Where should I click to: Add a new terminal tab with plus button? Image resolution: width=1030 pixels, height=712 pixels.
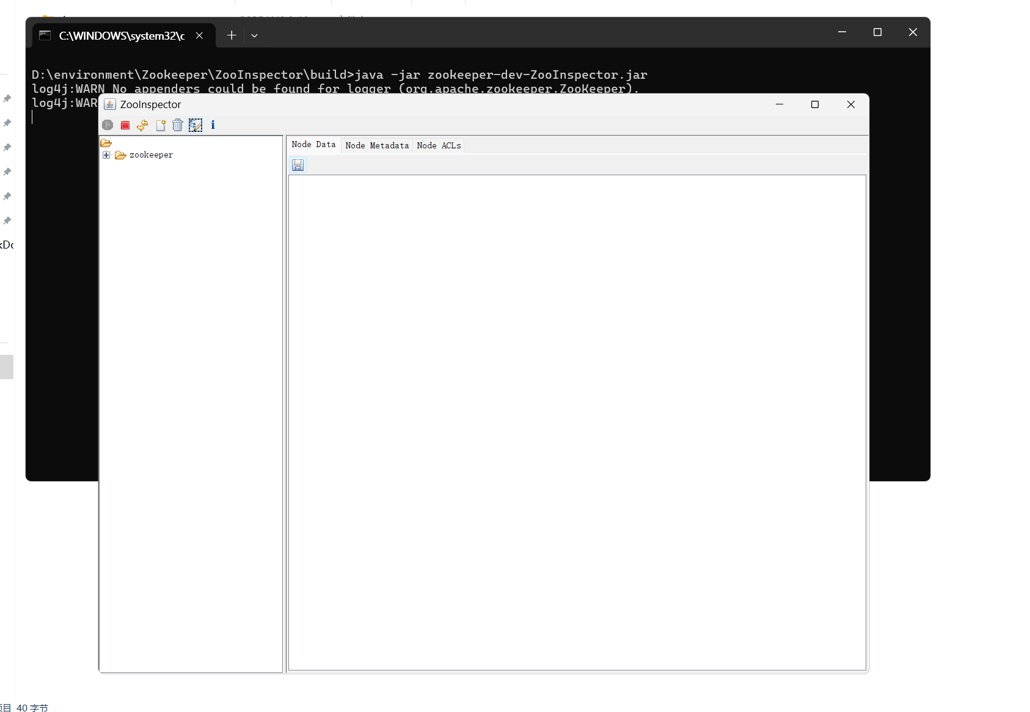coord(232,35)
